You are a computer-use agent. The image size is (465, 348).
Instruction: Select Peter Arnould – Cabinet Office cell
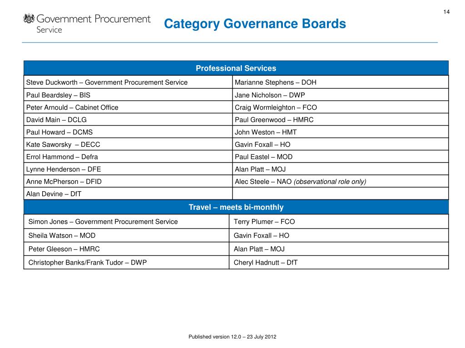pos(128,107)
